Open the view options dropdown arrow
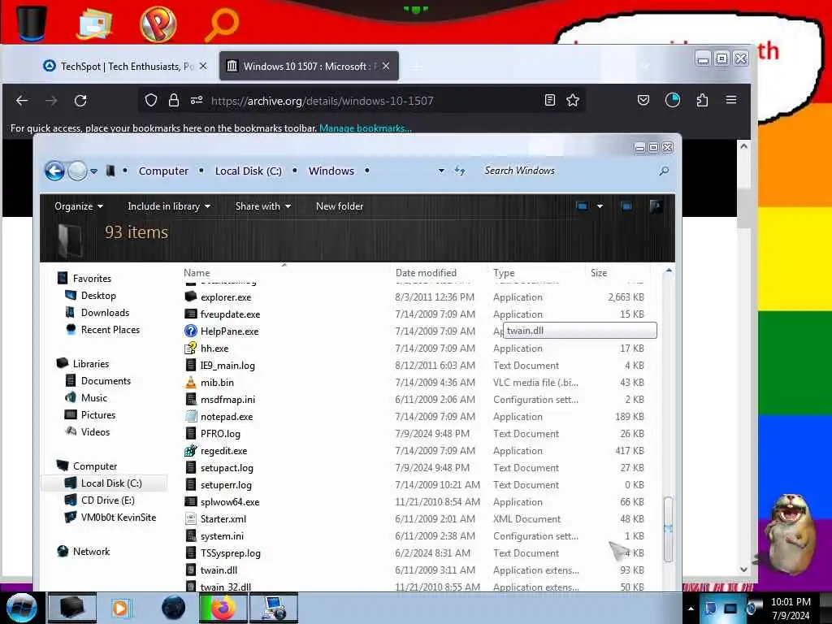The width and height of the screenshot is (832, 624). [600, 206]
